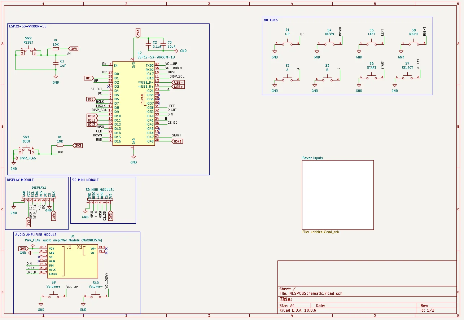This screenshot has height=320, width=464.
Task: Select the S3 B pushbutton symbol
Action: tap(327, 78)
